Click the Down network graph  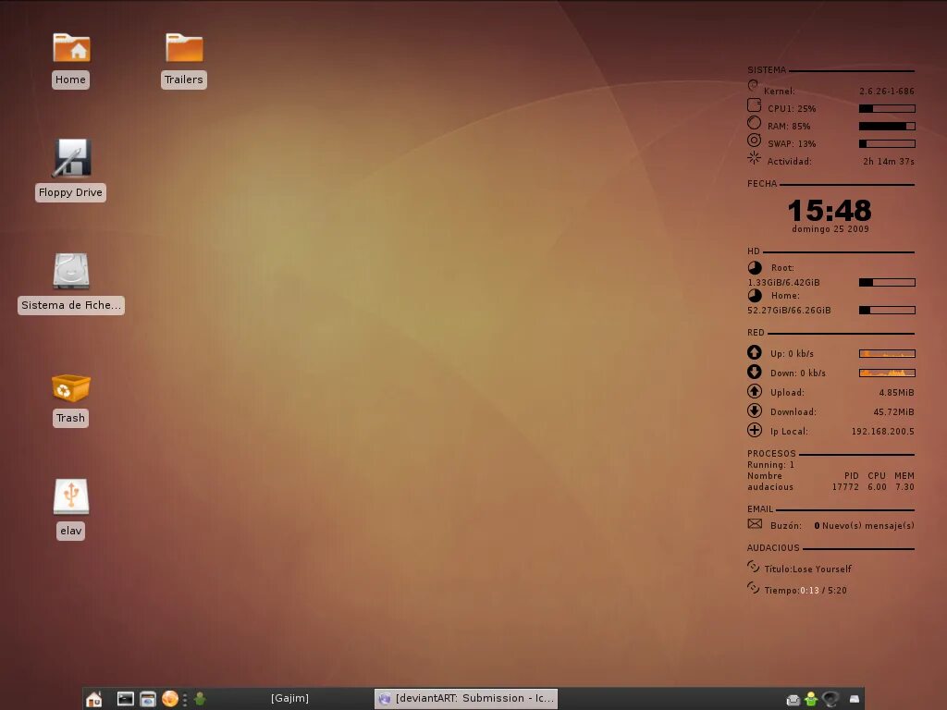(x=887, y=373)
